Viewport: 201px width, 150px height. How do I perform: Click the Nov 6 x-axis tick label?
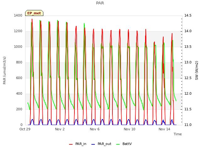click(95, 129)
